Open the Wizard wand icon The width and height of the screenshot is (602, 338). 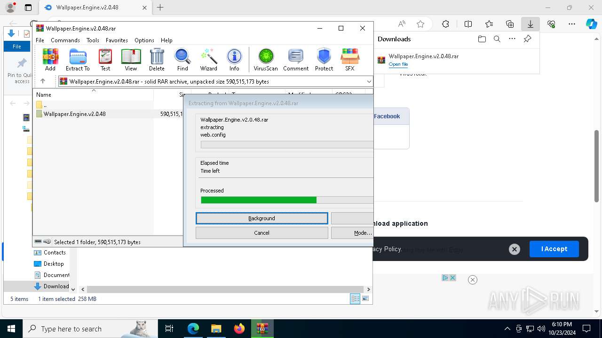(208, 60)
